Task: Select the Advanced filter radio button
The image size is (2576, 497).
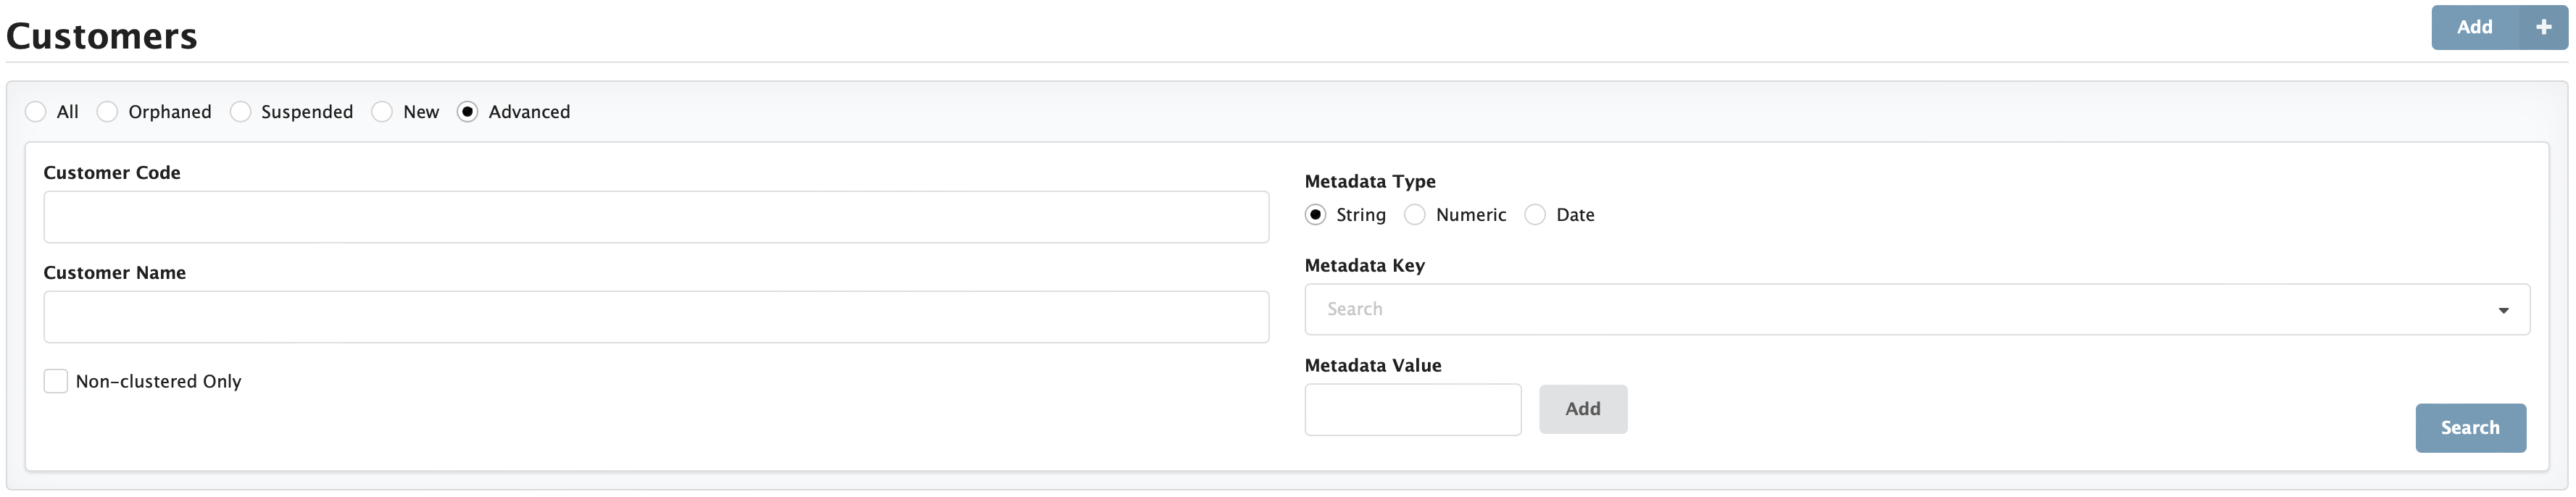Action: pos(469,112)
